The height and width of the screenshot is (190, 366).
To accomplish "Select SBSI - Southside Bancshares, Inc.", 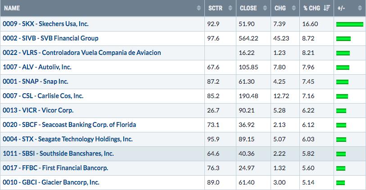I will [58, 154].
